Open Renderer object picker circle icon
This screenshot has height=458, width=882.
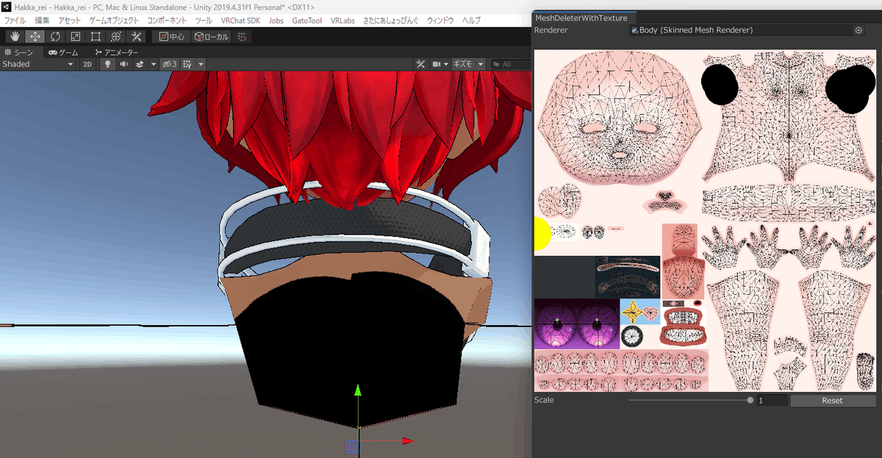tap(858, 30)
